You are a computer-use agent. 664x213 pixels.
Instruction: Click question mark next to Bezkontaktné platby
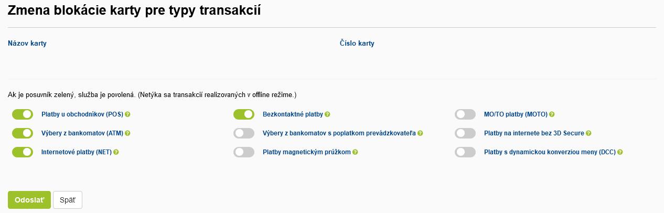click(x=328, y=114)
